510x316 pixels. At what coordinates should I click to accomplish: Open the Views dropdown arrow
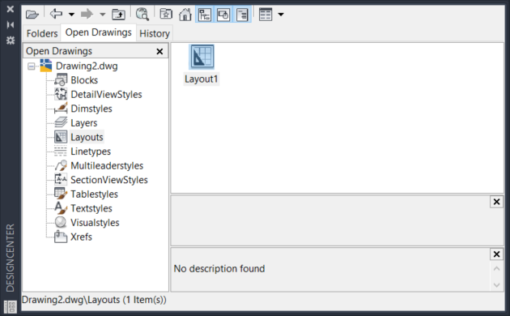[281, 15]
